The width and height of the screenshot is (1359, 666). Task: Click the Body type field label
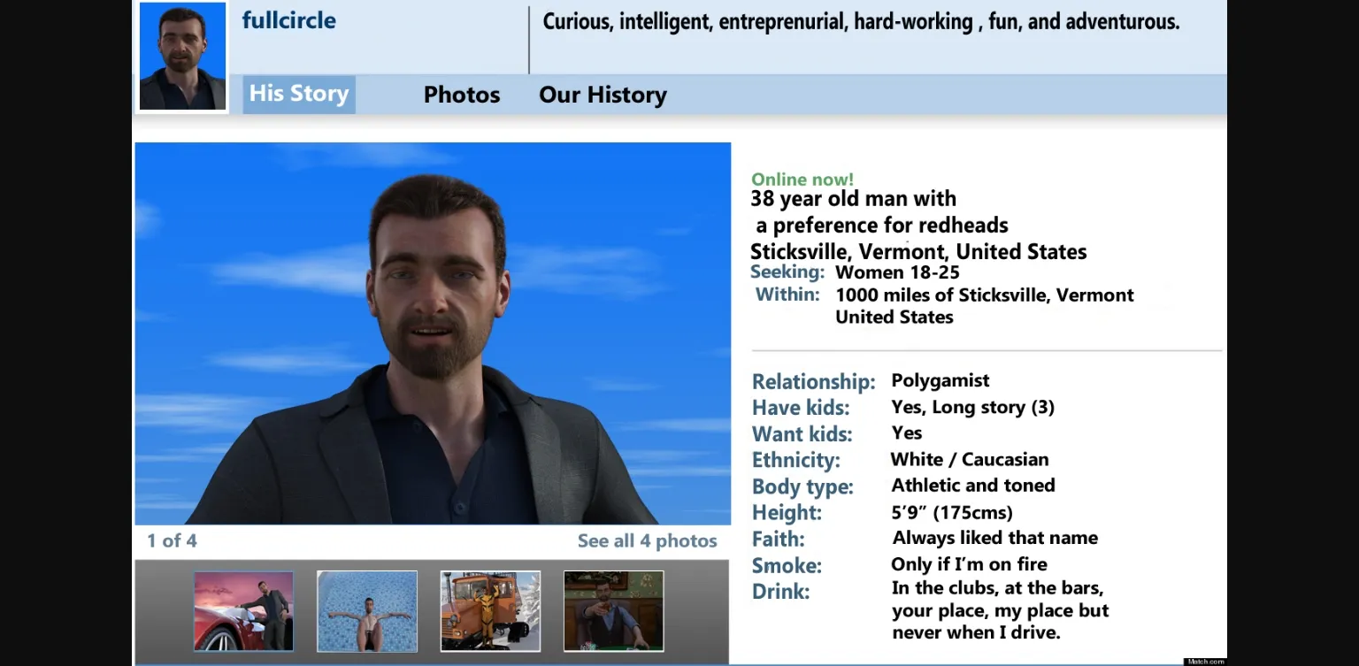tap(802, 486)
